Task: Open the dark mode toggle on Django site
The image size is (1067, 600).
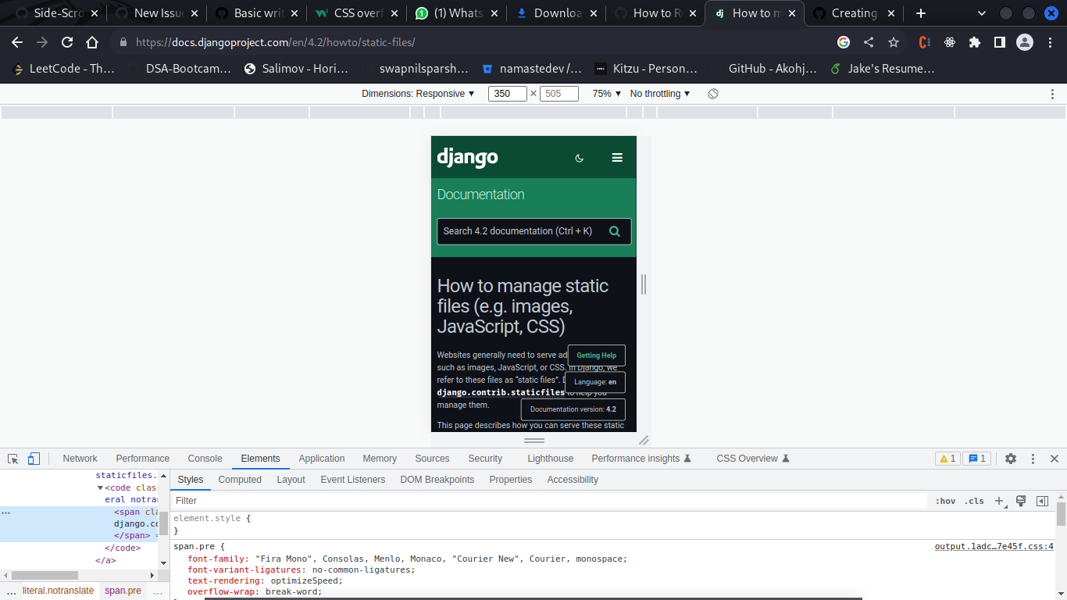Action: tap(579, 158)
